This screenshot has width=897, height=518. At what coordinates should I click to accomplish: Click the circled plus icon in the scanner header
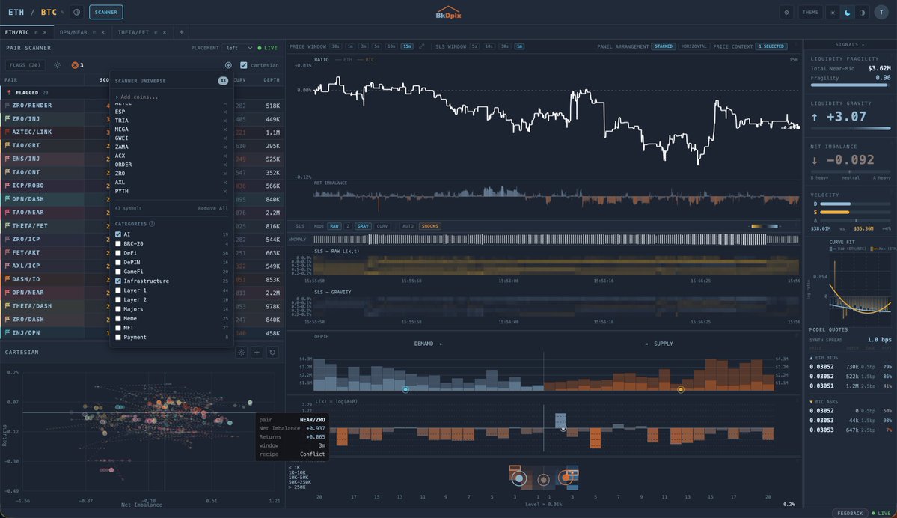point(228,65)
